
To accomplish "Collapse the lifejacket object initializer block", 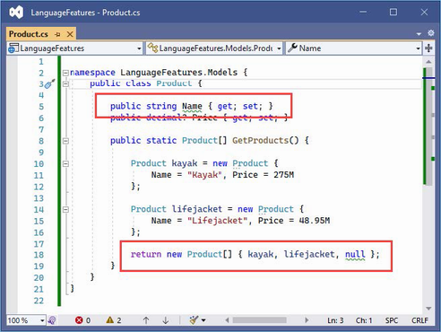I will [x=65, y=210].
